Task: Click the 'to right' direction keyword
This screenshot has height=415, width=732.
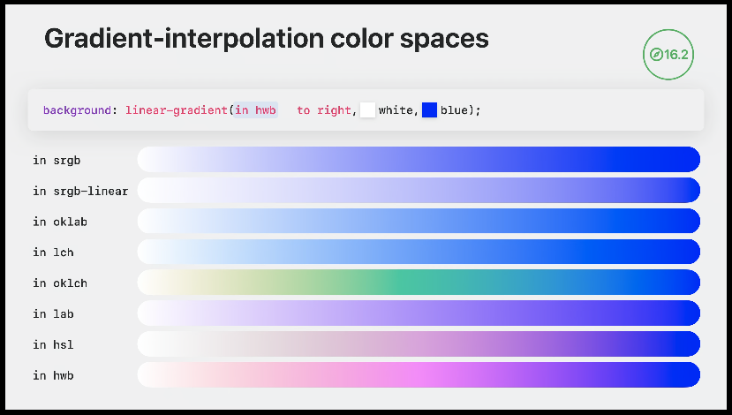Action: [324, 110]
